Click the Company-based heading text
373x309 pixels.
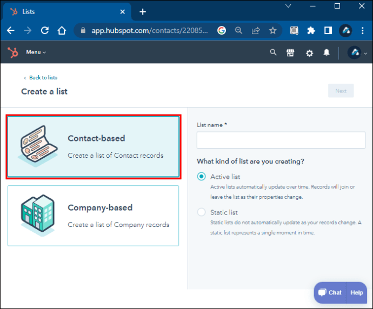[100, 207]
